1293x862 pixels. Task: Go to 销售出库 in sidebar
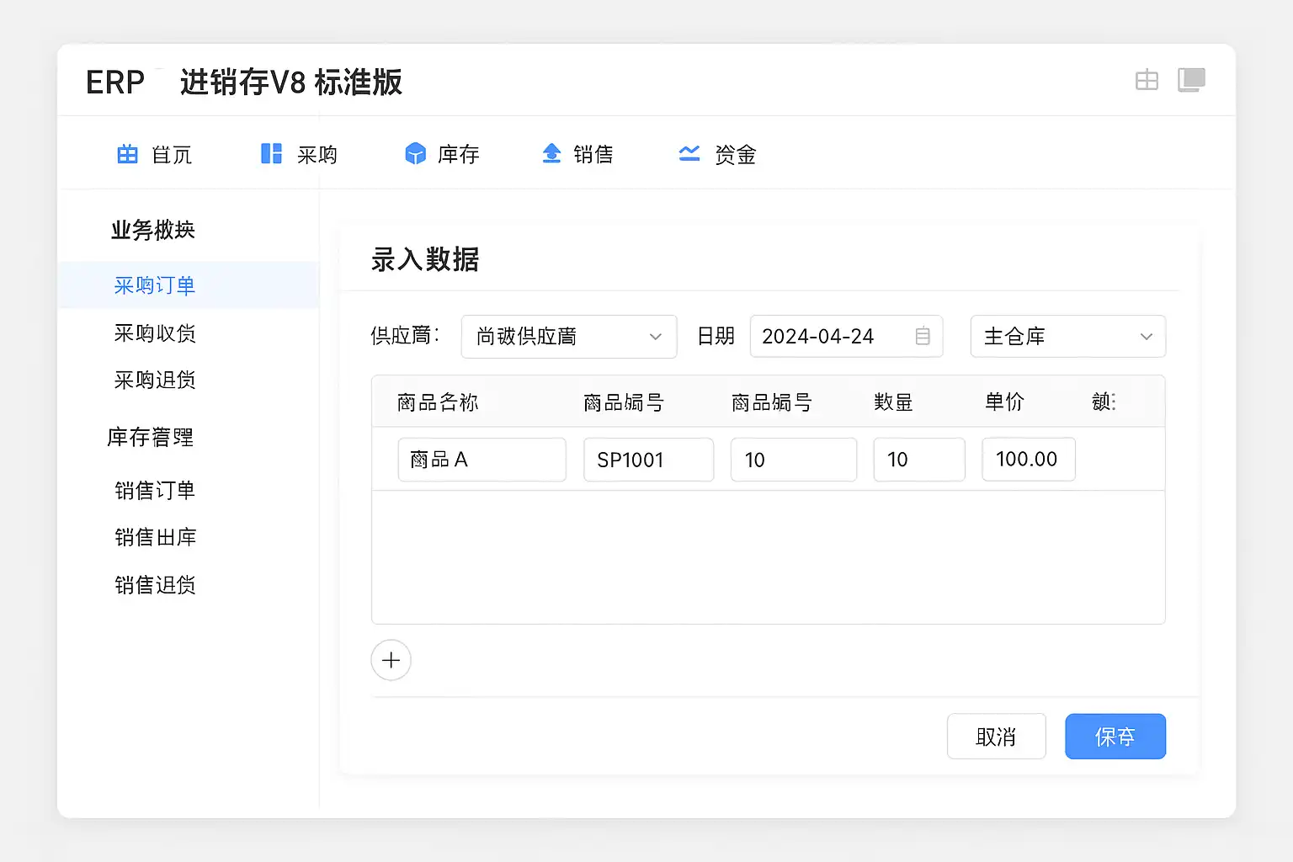155,537
